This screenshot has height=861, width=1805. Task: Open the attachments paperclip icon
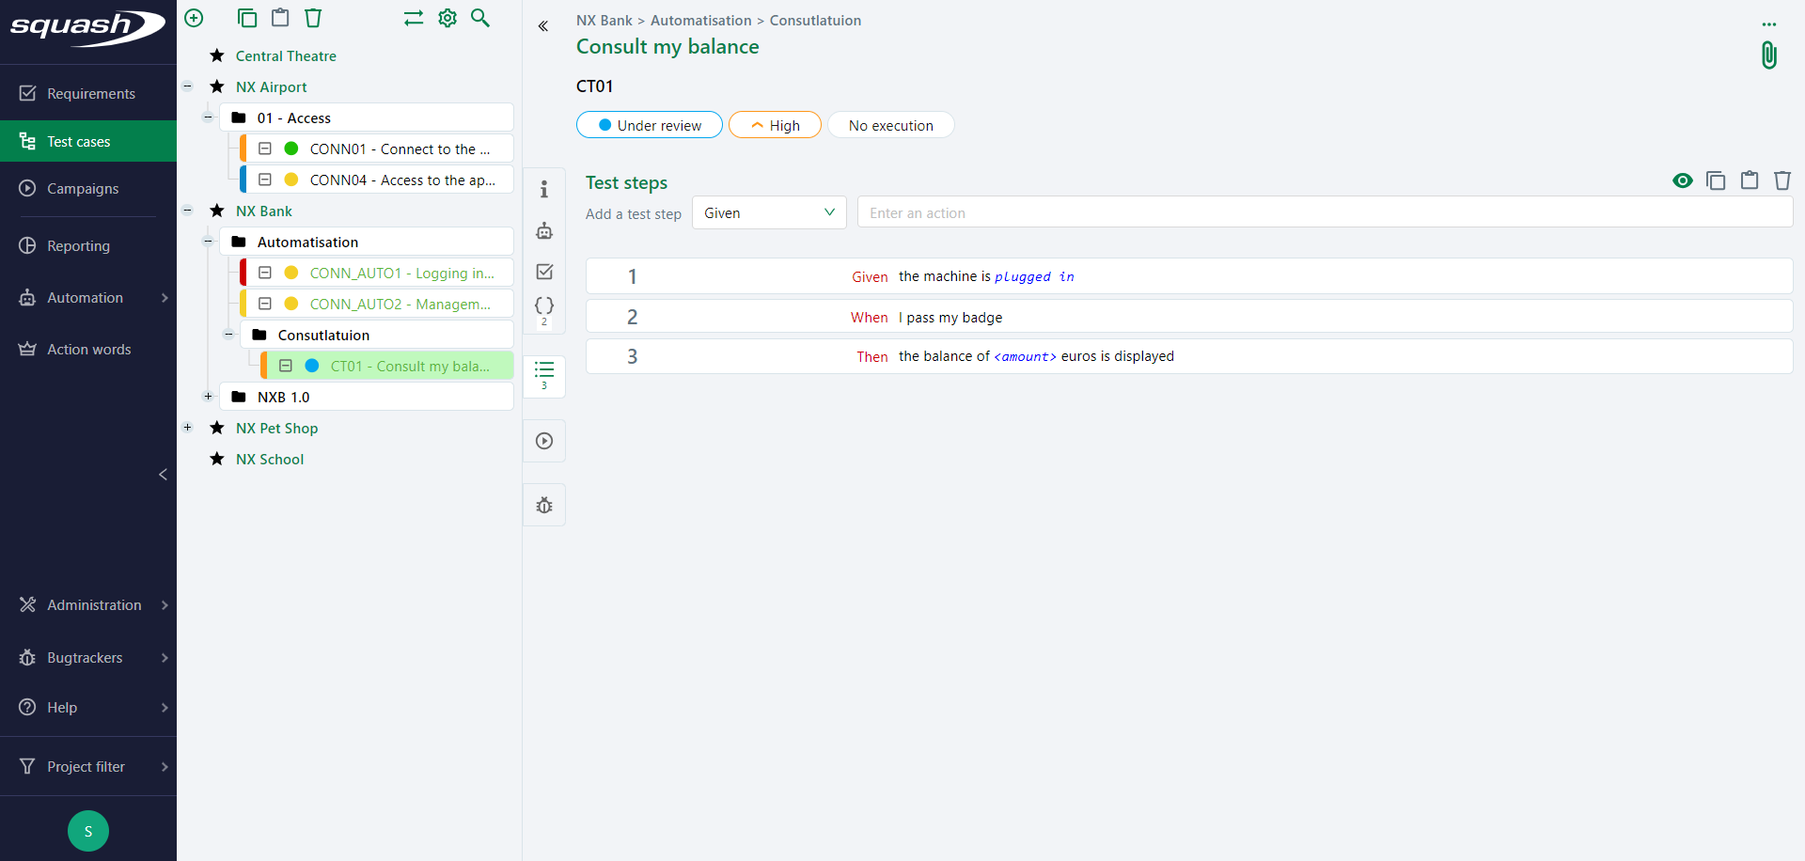click(x=1768, y=55)
